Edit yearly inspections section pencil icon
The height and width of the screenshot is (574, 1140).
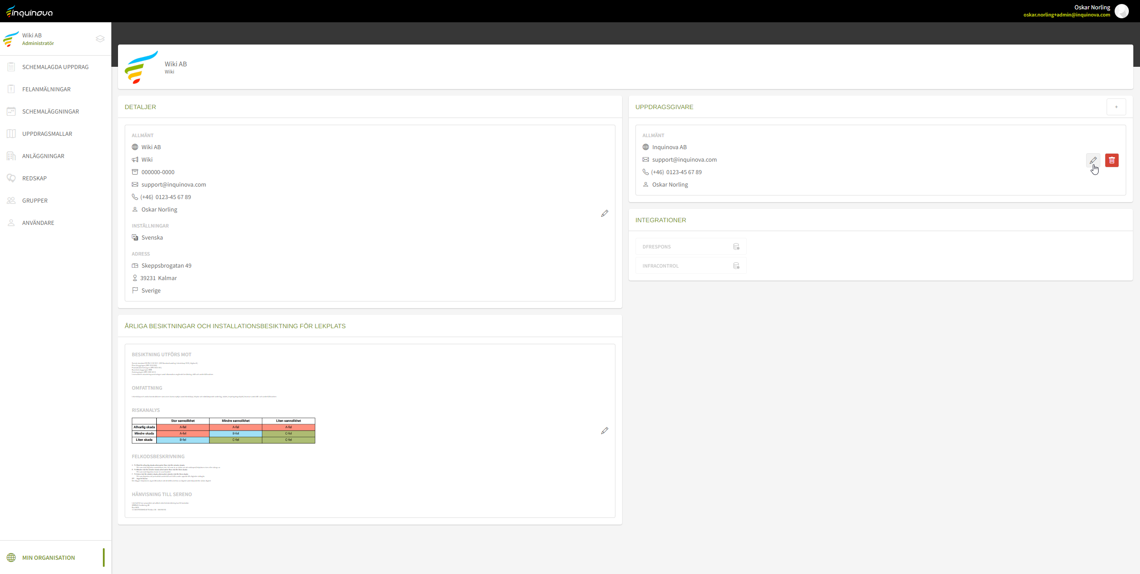click(604, 431)
